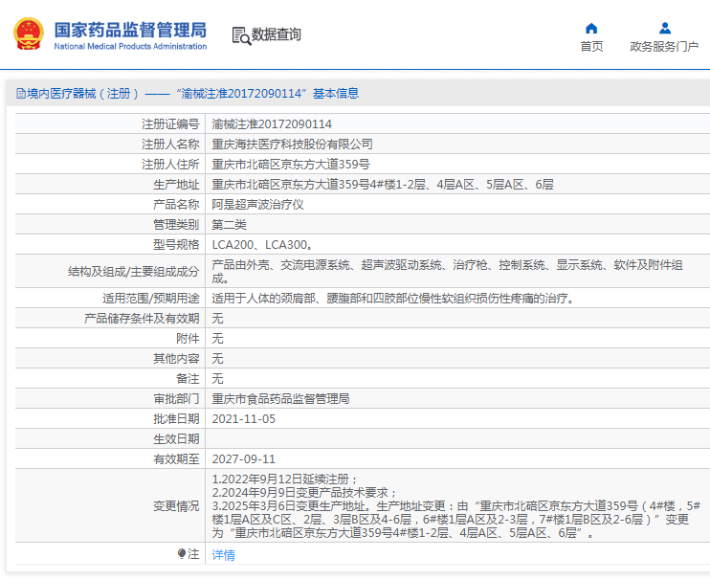
Task: Click the national emblem logo
Action: 29,33
